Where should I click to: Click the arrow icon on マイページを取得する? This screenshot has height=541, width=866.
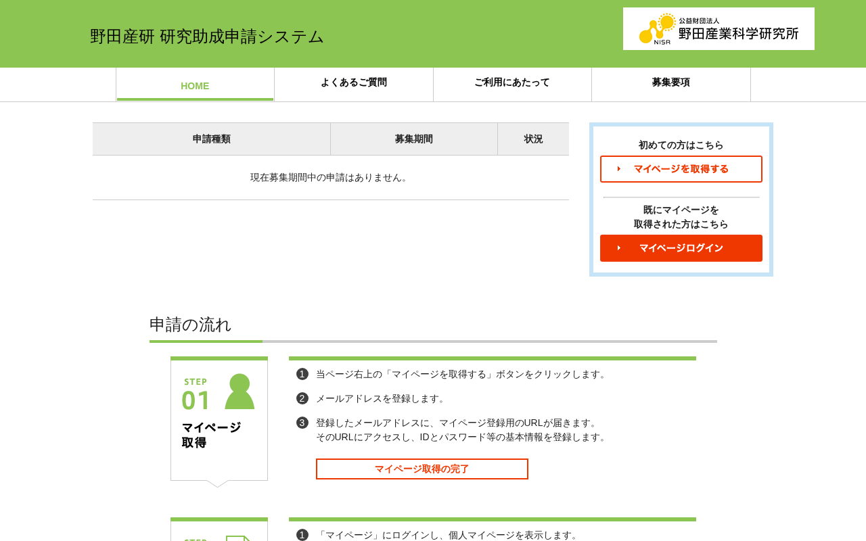(618, 169)
